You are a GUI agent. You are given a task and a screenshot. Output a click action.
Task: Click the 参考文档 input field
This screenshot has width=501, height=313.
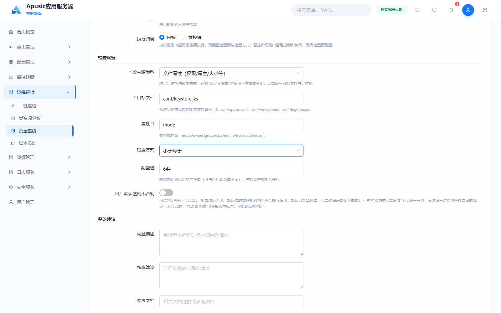(231, 302)
